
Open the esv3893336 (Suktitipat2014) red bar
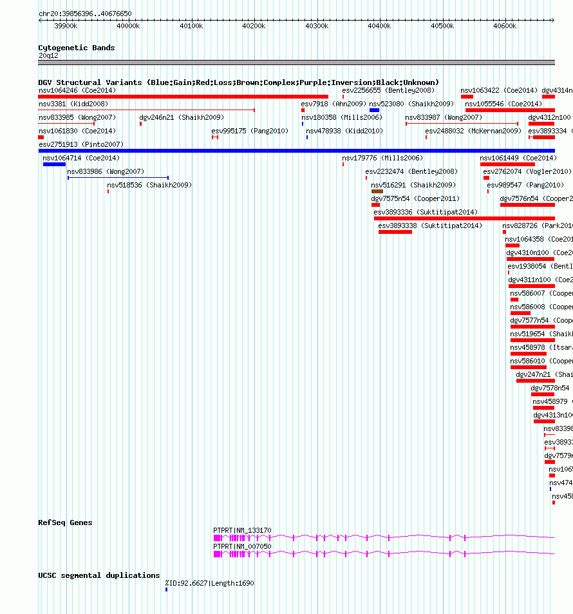point(464,218)
